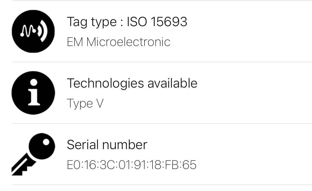Select the "Type V" technology value
This screenshot has height=191, width=312.
(x=85, y=103)
